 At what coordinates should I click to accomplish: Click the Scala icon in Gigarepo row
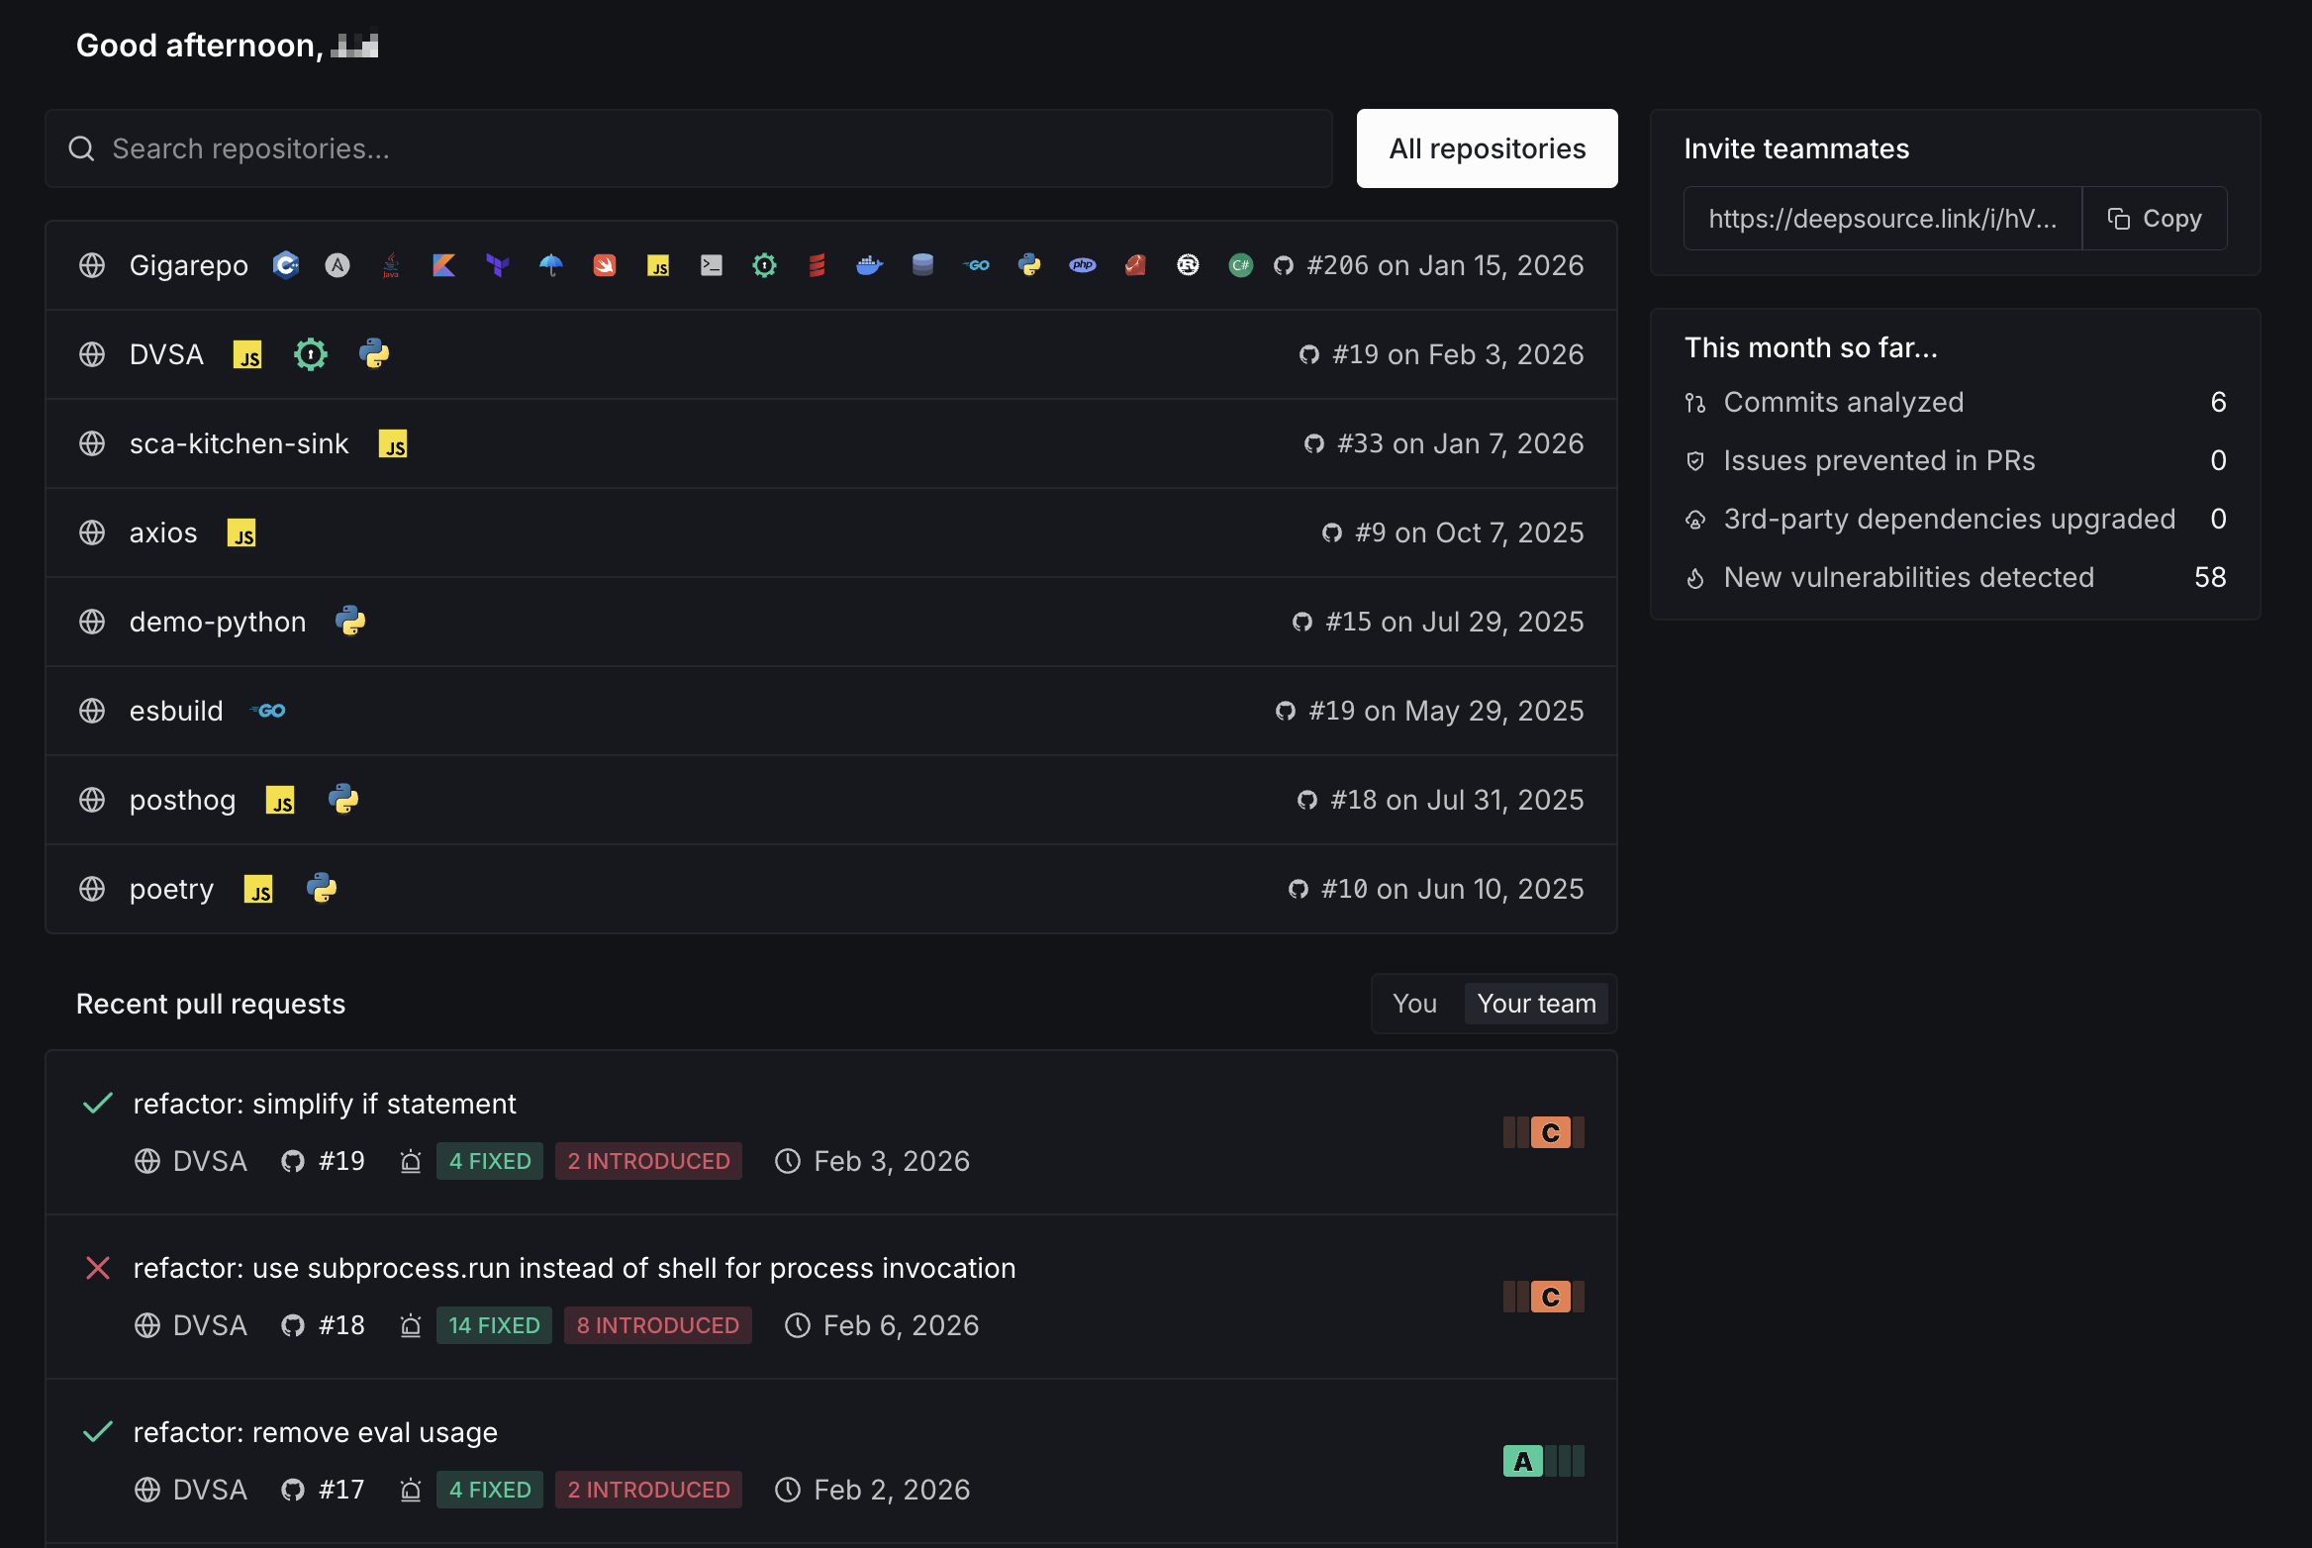[x=817, y=265]
